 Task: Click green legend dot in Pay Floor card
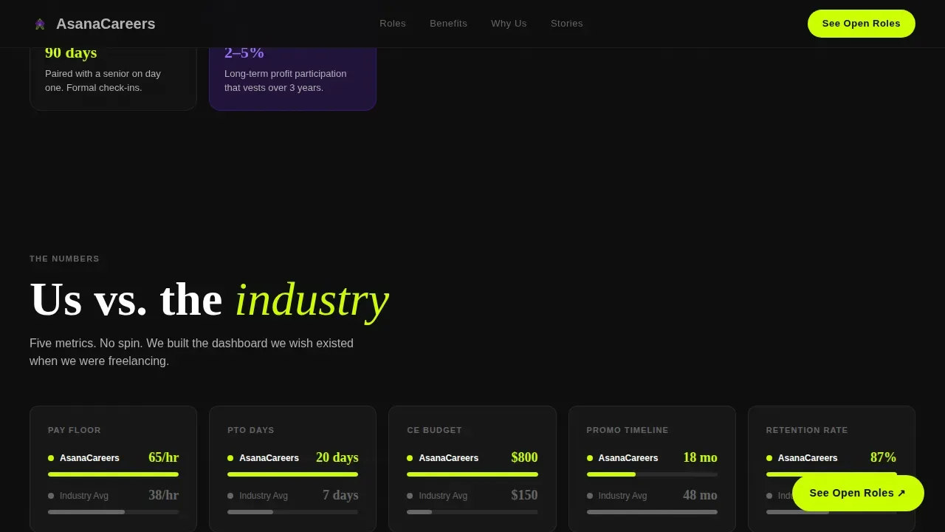(x=51, y=458)
